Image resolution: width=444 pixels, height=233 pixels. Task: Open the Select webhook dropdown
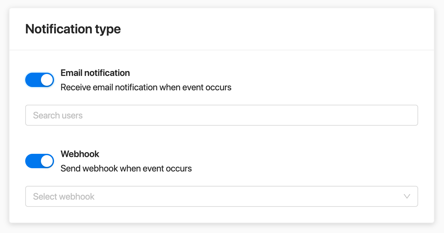point(222,196)
